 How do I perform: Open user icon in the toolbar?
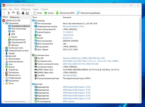23,13
